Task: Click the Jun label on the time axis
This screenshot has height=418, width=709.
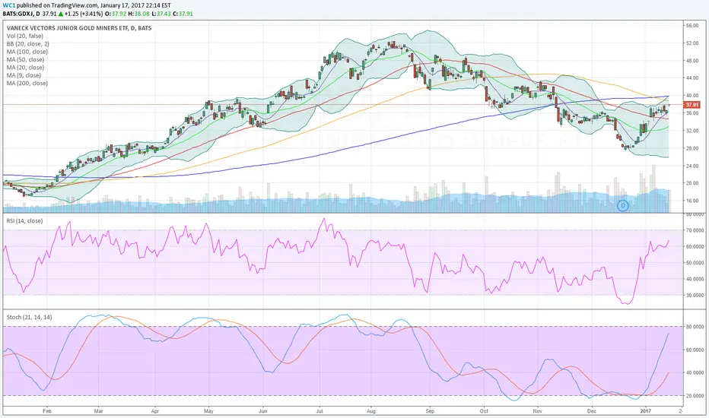Action: click(262, 412)
